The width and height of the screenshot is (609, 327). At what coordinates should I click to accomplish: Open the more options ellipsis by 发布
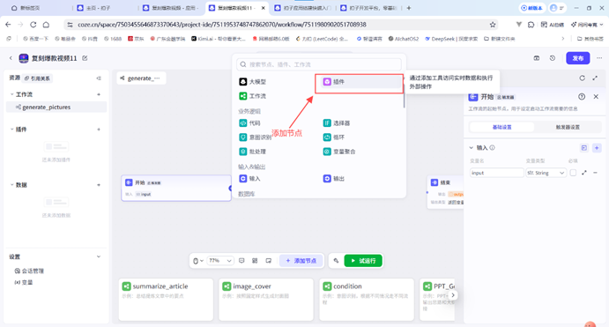[x=599, y=58]
